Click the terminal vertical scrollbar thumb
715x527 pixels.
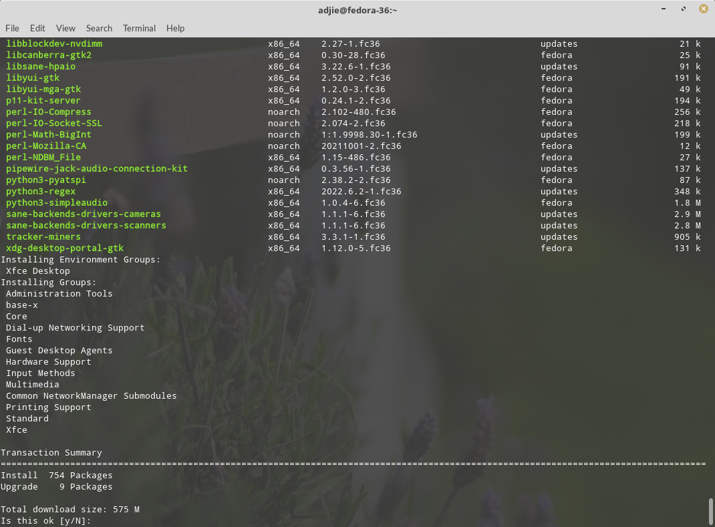(x=710, y=512)
